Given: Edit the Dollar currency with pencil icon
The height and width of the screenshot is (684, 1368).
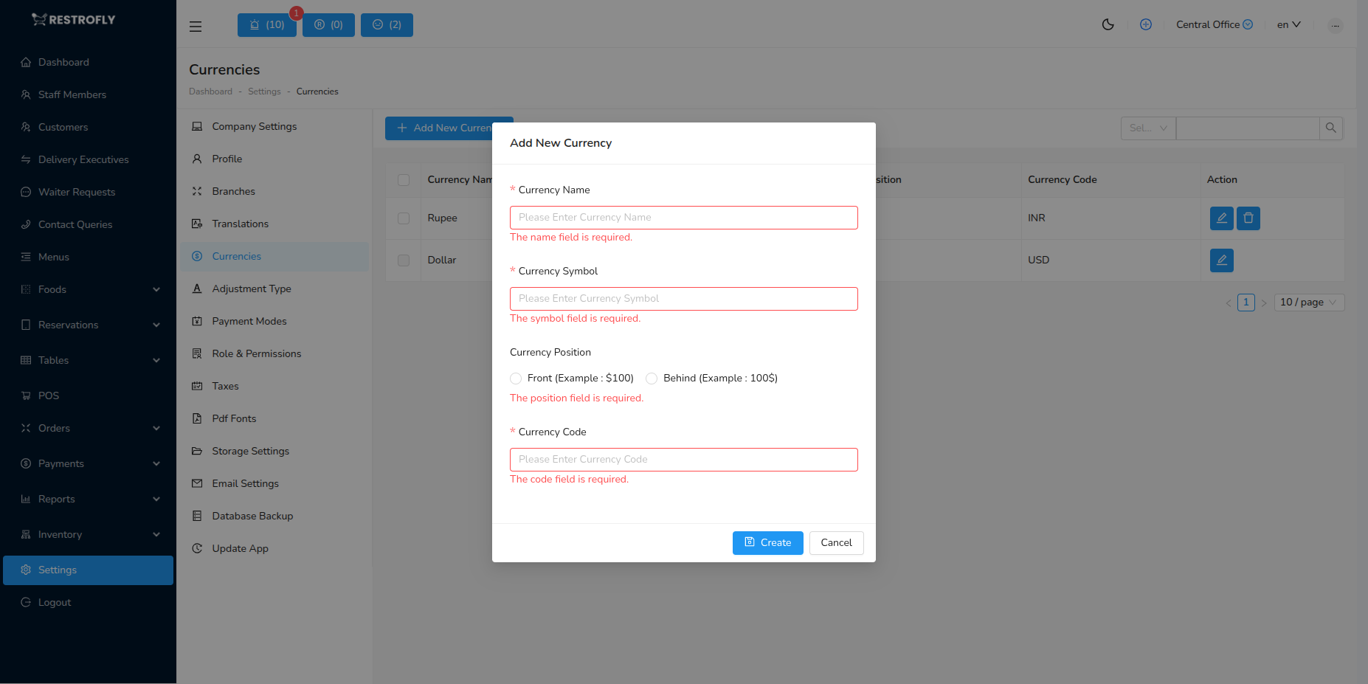Looking at the screenshot, I should point(1221,260).
